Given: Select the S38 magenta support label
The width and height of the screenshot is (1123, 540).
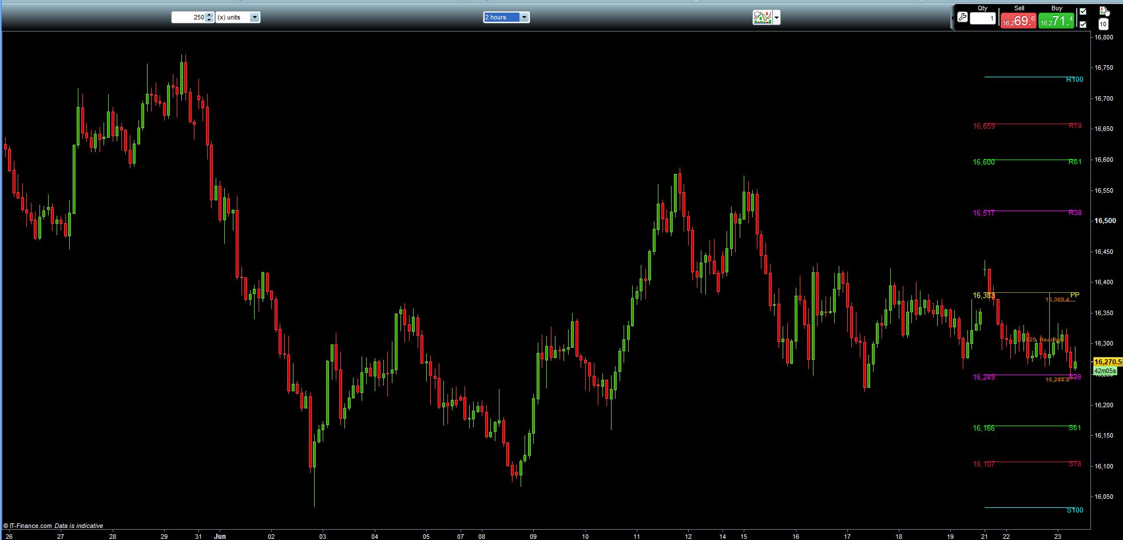Looking at the screenshot, I should [x=1075, y=377].
